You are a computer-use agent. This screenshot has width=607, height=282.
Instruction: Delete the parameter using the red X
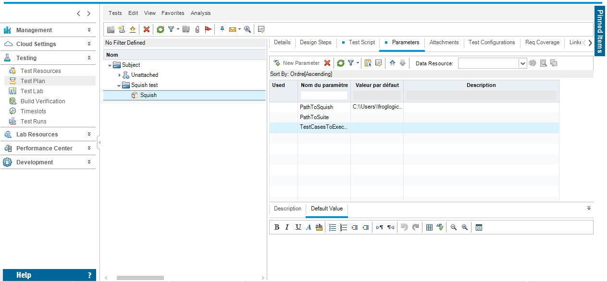pos(327,63)
